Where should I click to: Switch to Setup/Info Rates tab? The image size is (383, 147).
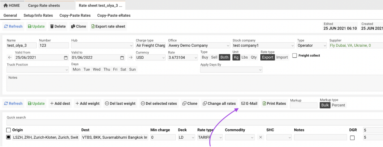tap(38, 16)
